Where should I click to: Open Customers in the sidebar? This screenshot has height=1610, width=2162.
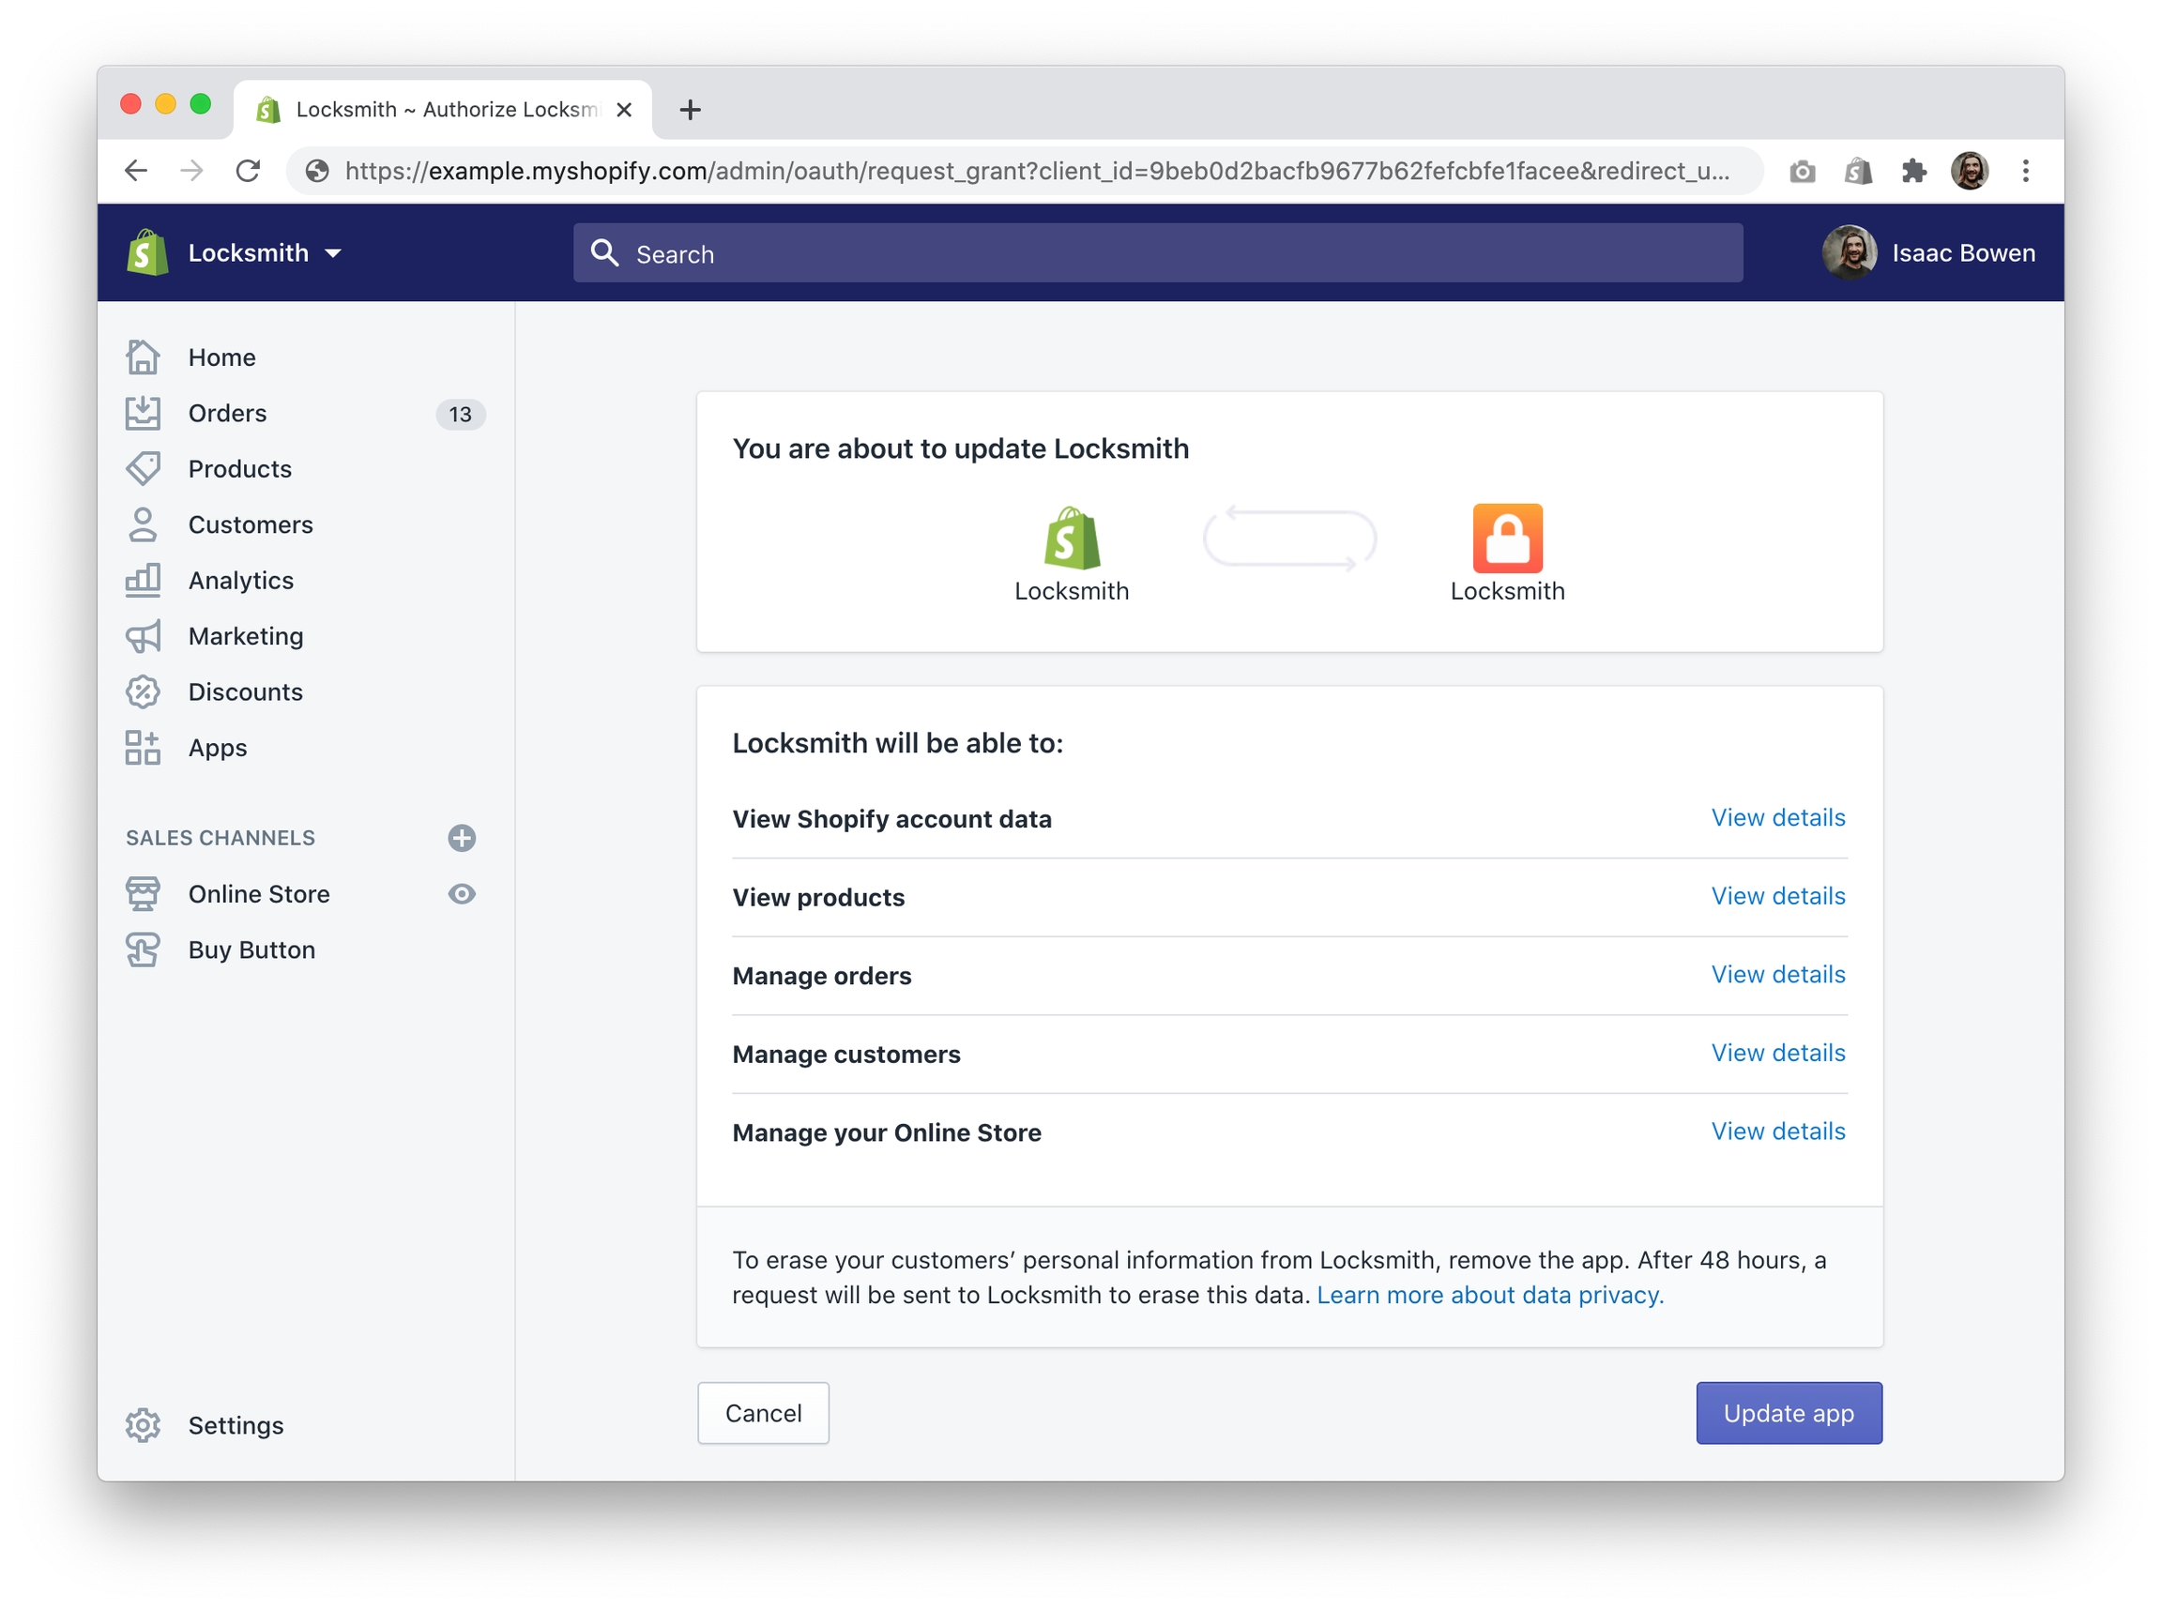click(x=250, y=524)
